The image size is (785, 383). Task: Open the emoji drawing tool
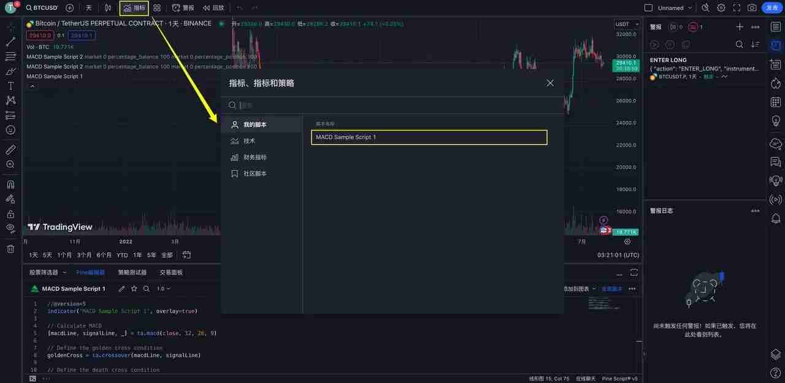click(9, 130)
